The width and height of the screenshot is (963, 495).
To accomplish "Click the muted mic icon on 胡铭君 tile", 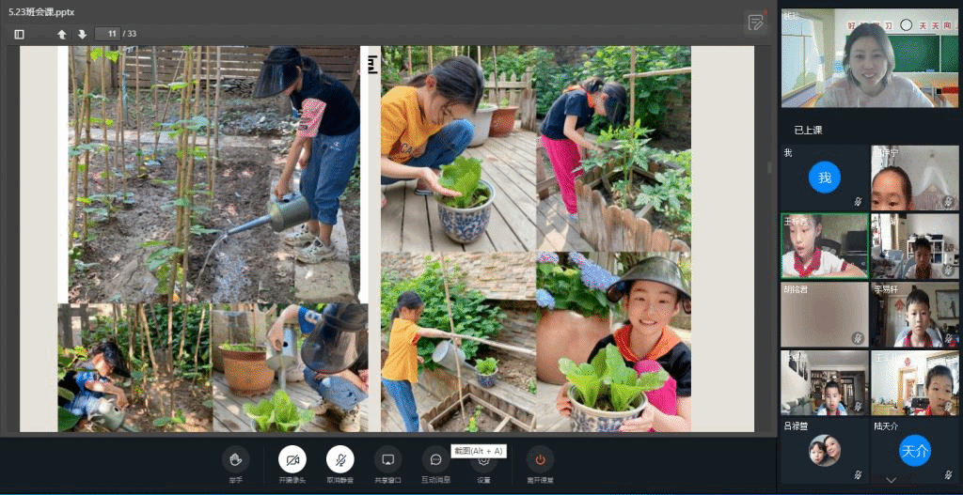I will click(858, 337).
